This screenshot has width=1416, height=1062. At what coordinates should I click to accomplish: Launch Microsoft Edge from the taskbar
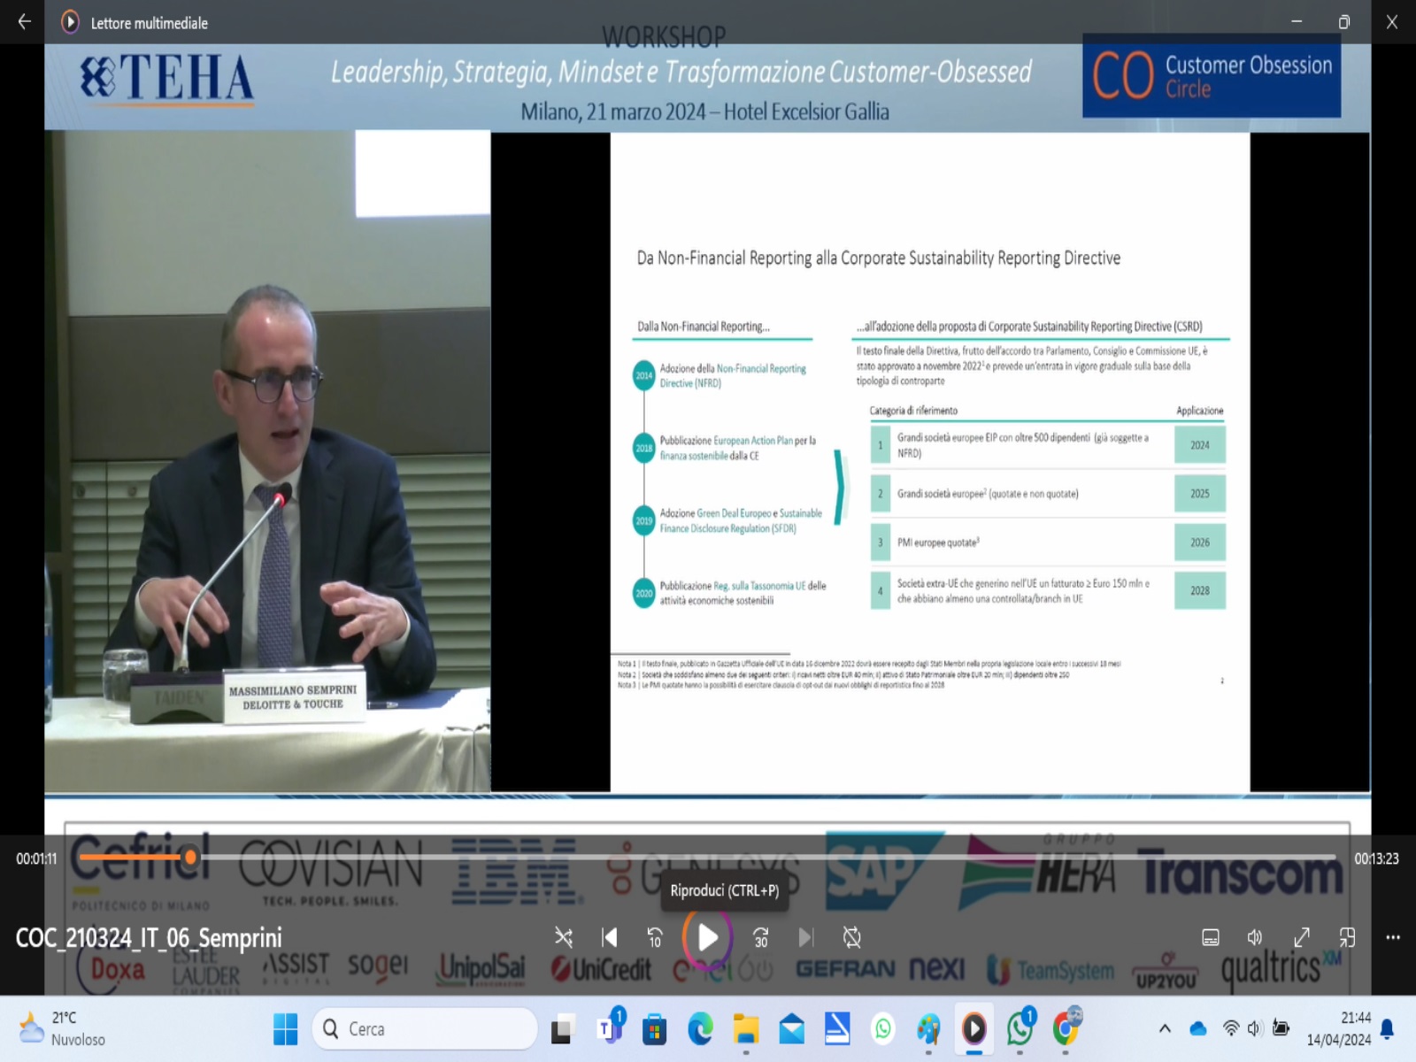[700, 1029]
